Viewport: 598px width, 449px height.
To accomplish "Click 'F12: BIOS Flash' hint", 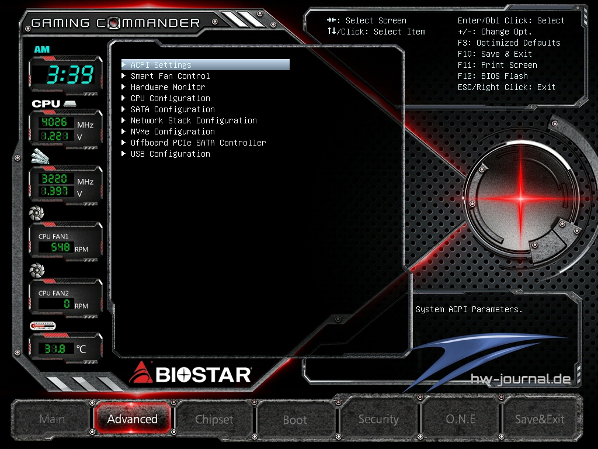I will pyautogui.click(x=493, y=76).
